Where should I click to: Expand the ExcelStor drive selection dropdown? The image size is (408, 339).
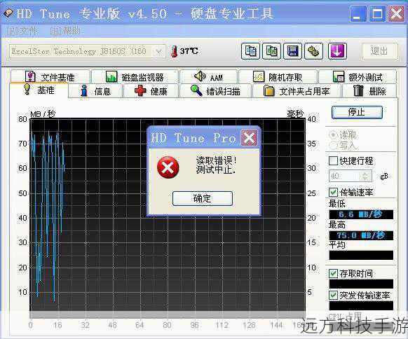point(158,51)
